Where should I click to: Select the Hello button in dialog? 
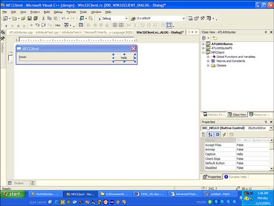(124, 58)
